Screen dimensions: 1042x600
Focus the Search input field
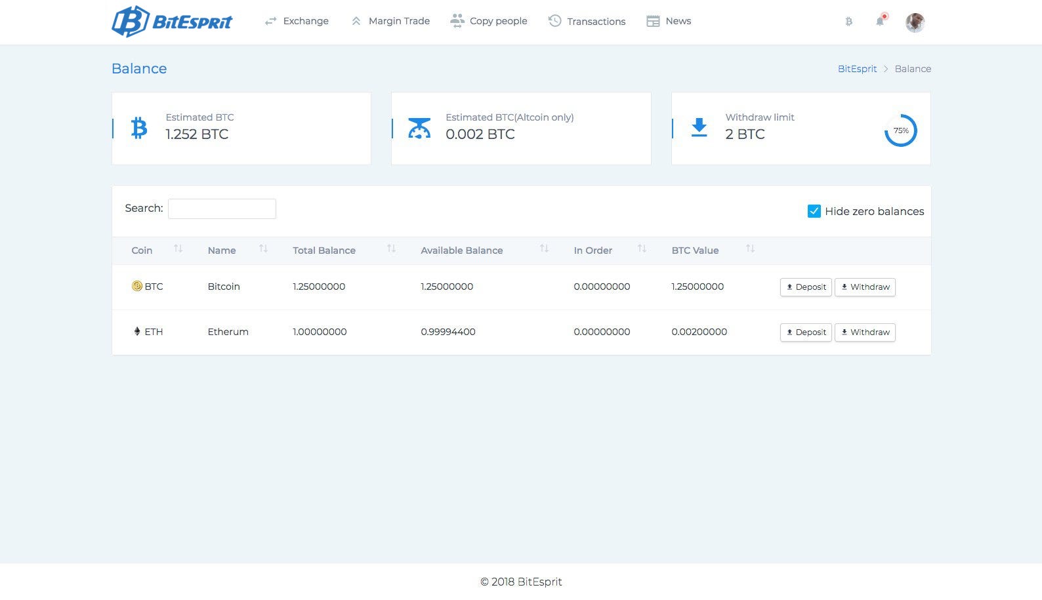[222, 209]
